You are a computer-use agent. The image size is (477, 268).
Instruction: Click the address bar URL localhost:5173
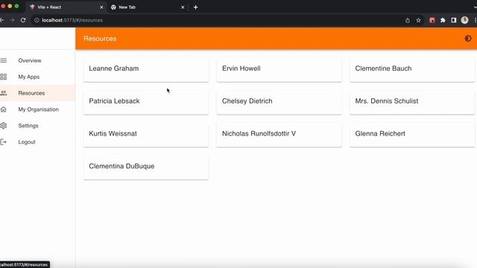[x=72, y=20]
